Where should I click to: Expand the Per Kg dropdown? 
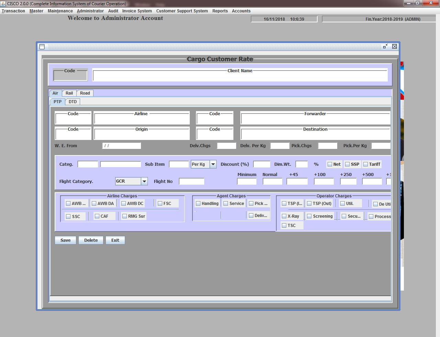213,164
